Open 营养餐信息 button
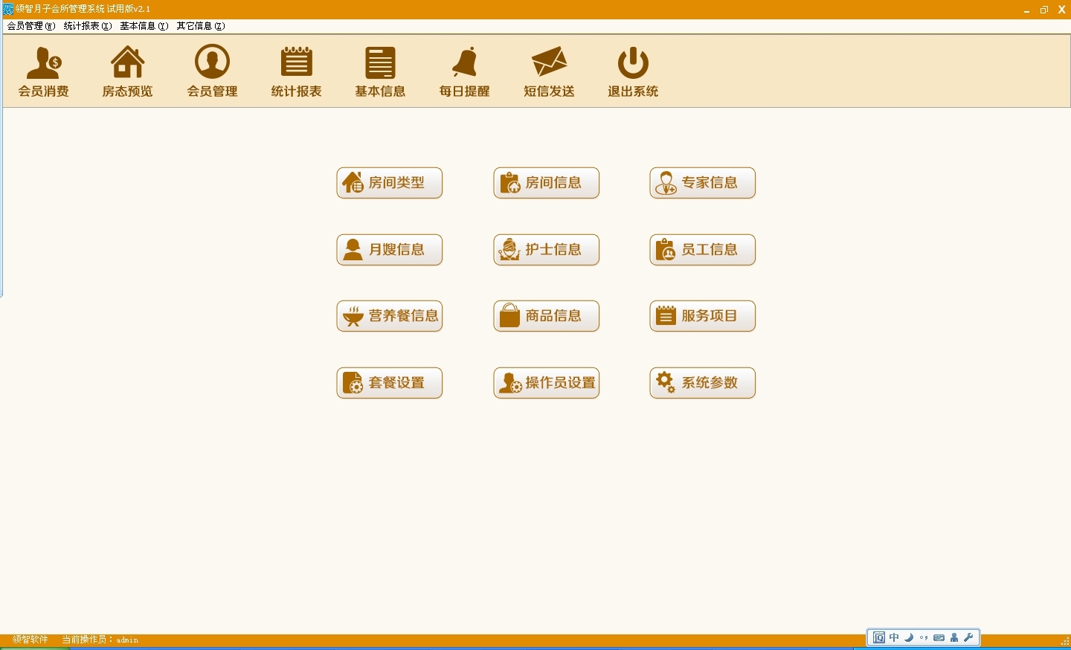 tap(390, 316)
